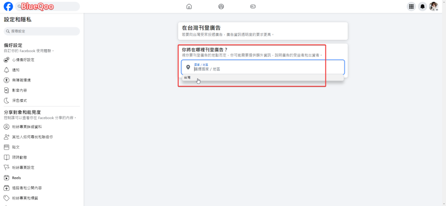Open the Friends/Groups icon in top bar

click(221, 7)
